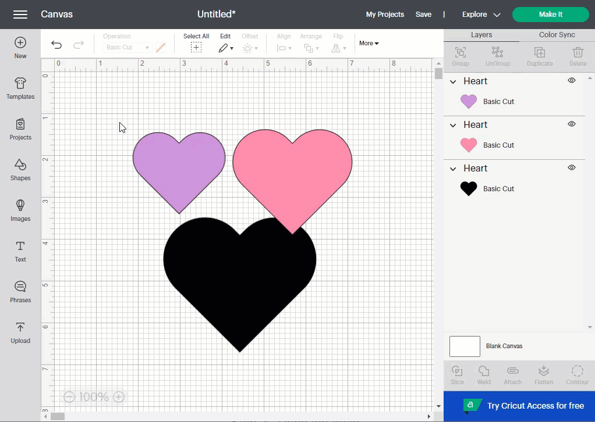Hide the purple Heart layer
Screen dimensions: 595x422
pyautogui.click(x=572, y=81)
